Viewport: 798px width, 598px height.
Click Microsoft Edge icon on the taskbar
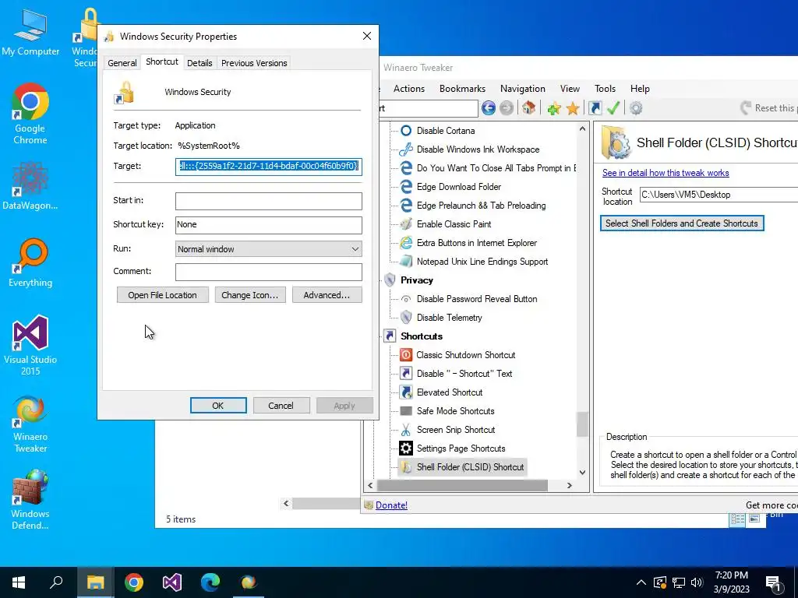(x=210, y=582)
